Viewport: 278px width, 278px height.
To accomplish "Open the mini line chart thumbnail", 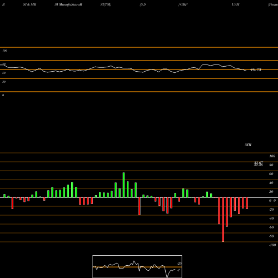I will point(137,266).
